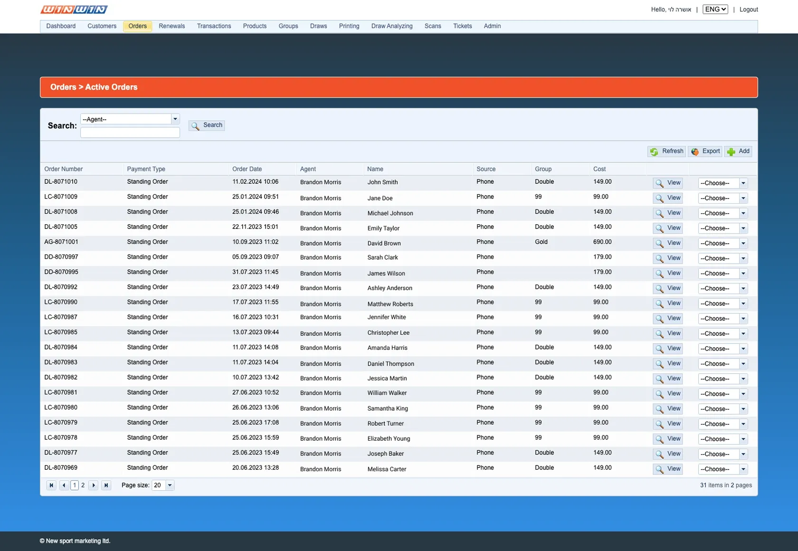View Melissa Carter's order DL-8070969

pos(668,469)
